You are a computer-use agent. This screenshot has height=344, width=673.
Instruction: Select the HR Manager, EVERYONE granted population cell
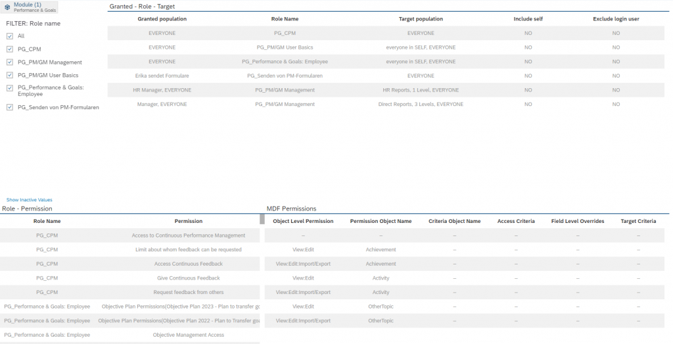pyautogui.click(x=162, y=89)
